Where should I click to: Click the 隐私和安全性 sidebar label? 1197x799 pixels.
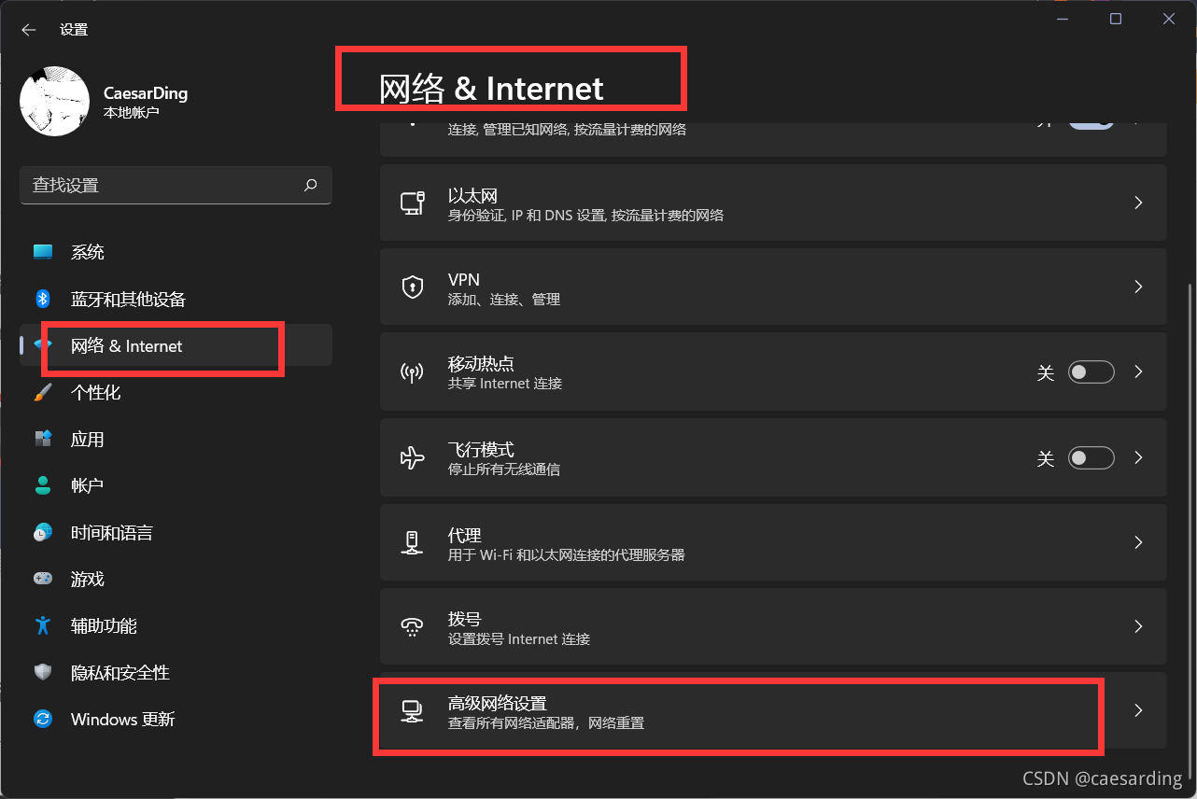point(120,672)
